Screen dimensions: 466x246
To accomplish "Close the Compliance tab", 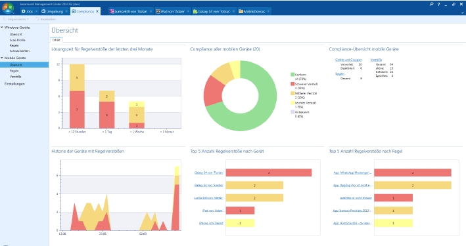I will click(x=97, y=11).
